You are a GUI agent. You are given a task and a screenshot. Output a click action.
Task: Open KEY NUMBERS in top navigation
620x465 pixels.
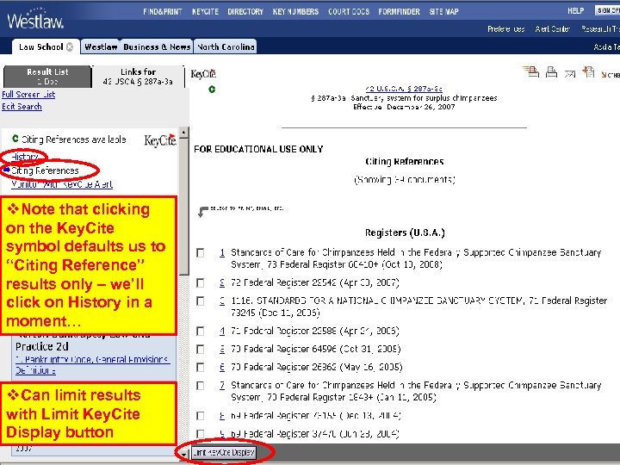pyautogui.click(x=295, y=12)
